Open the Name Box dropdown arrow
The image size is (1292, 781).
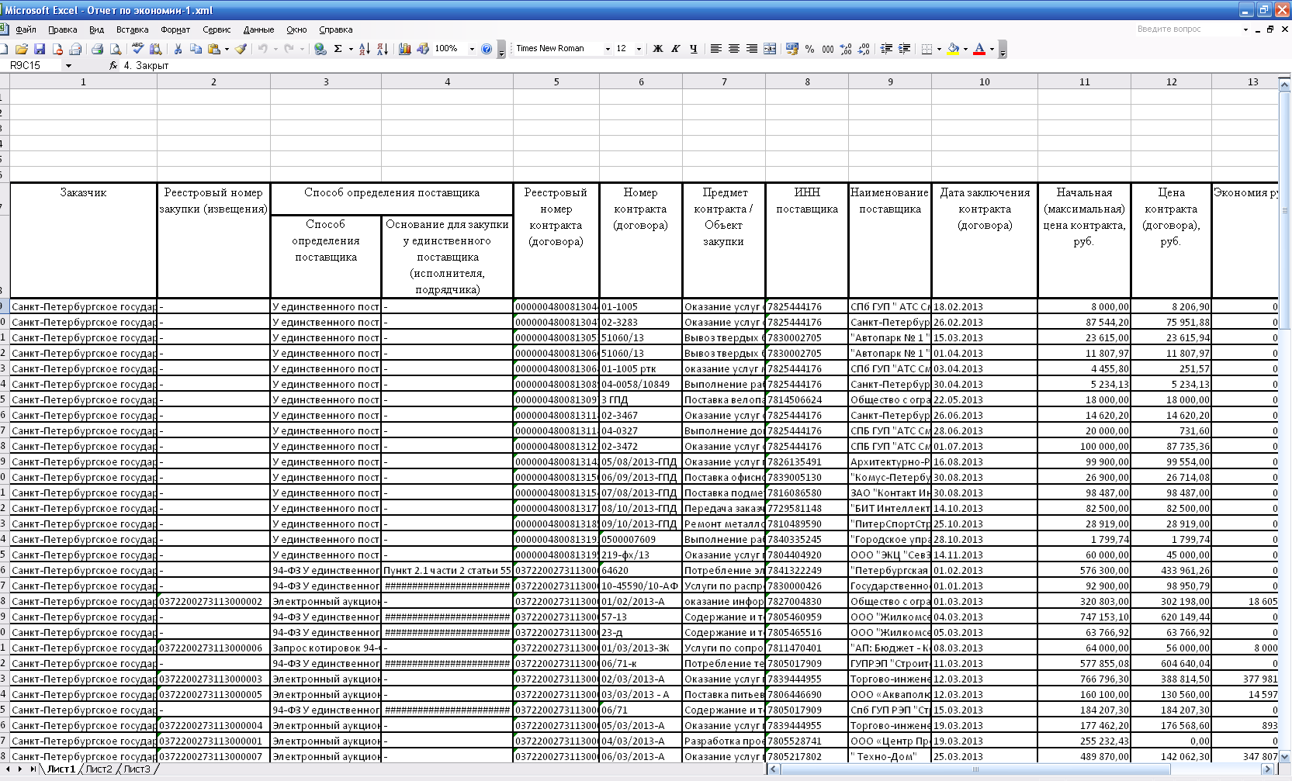(x=68, y=66)
